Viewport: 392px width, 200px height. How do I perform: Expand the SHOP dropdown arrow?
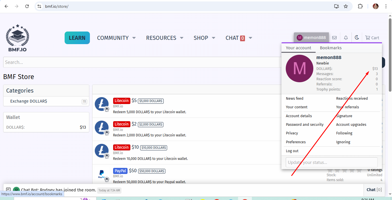coord(213,38)
